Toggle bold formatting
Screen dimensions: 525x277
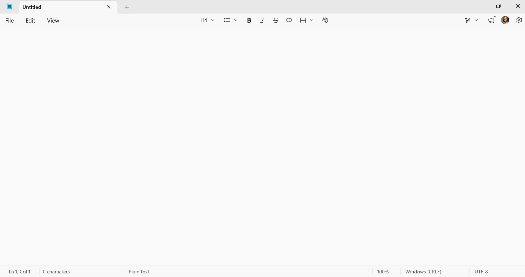tap(249, 20)
